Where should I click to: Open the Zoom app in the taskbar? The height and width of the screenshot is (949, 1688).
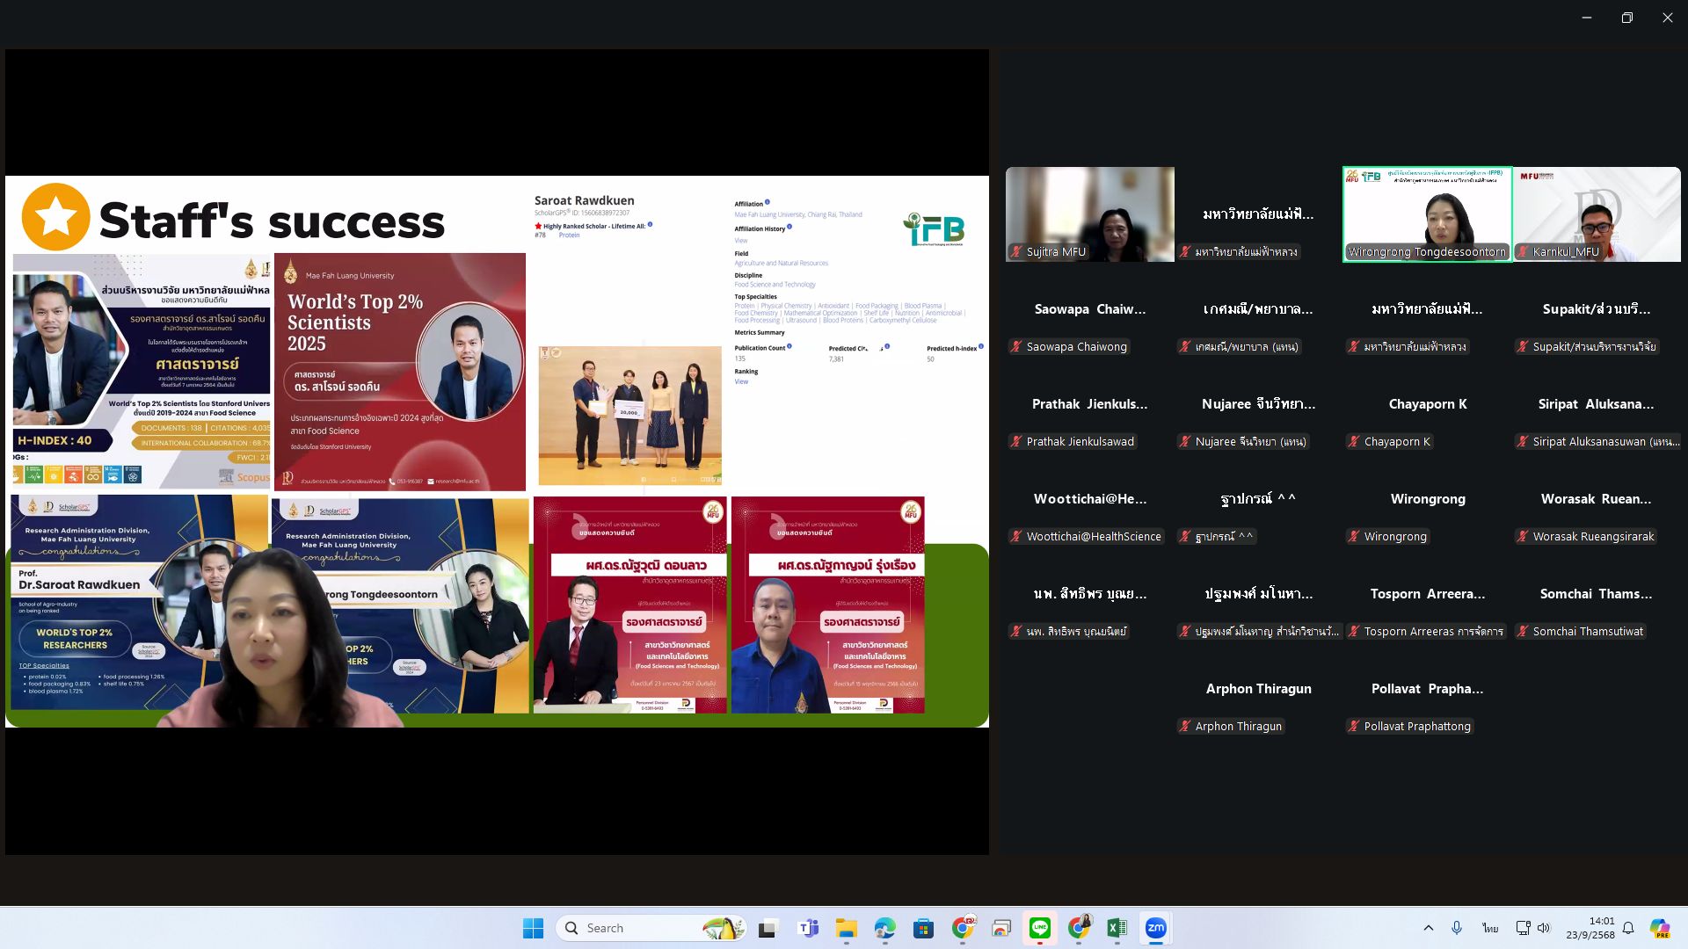(x=1155, y=928)
